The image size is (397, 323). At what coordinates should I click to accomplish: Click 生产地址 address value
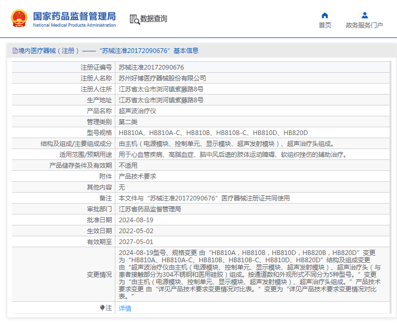pos(161,100)
